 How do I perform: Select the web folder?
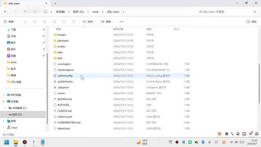tap(60, 58)
